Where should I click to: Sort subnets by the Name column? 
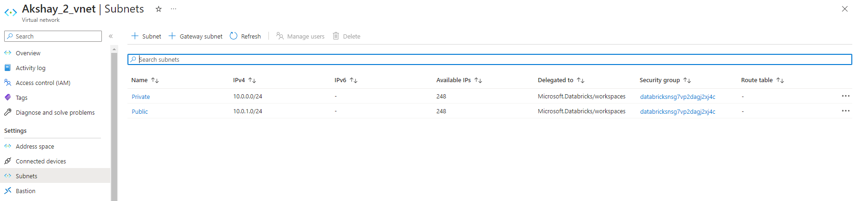[155, 80]
